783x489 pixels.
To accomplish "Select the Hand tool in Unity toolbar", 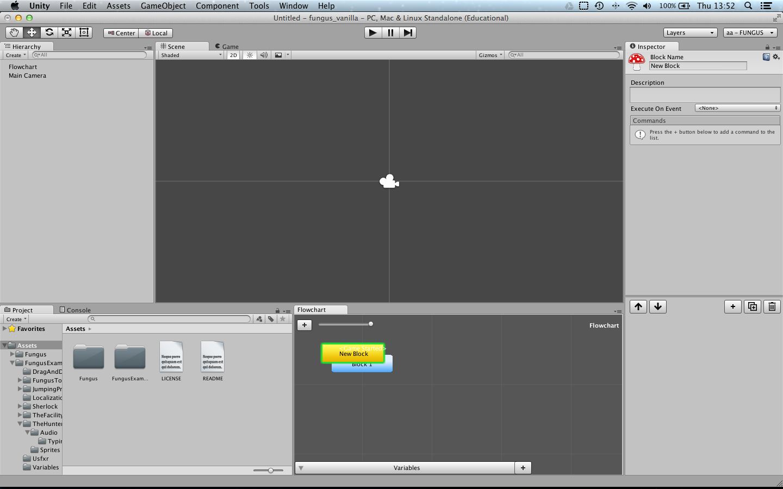I will tap(14, 33).
